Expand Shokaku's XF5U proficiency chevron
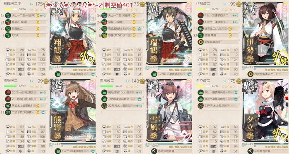The width and height of the screenshot is (289, 154). click(x=38, y=35)
